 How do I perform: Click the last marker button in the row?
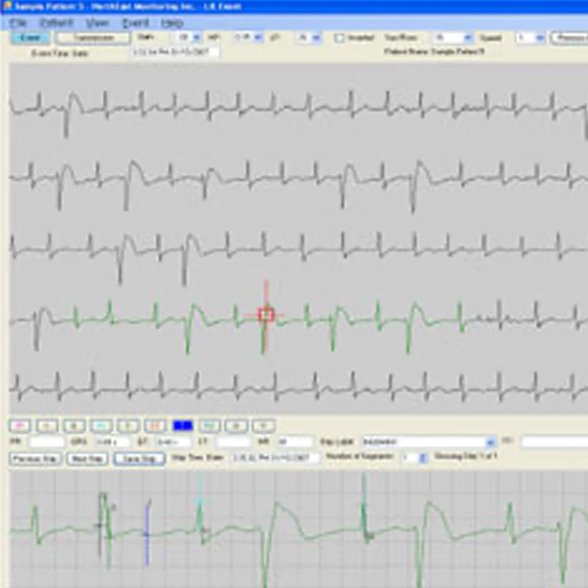264,425
